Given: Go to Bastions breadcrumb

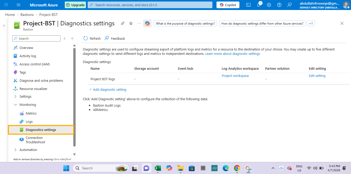Looking at the screenshot, I should 27,15.
